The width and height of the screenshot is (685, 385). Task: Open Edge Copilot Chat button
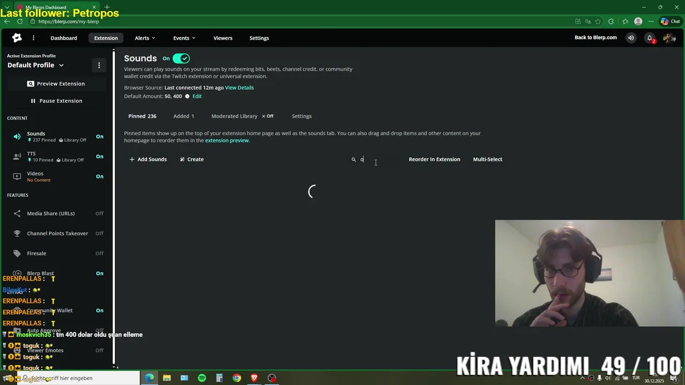point(670,21)
